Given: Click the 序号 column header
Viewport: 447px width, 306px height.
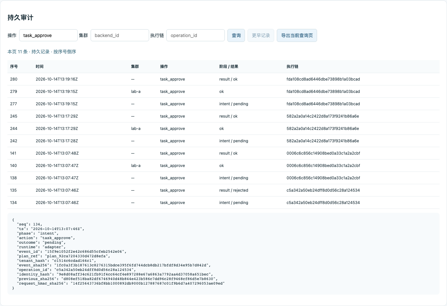Looking at the screenshot, I should click(x=14, y=67).
